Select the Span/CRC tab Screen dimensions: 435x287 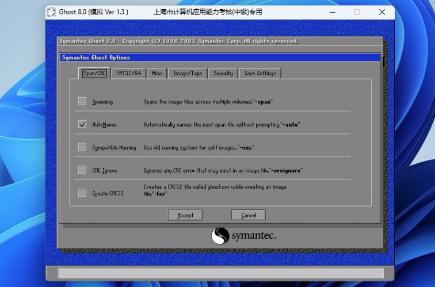tap(94, 73)
